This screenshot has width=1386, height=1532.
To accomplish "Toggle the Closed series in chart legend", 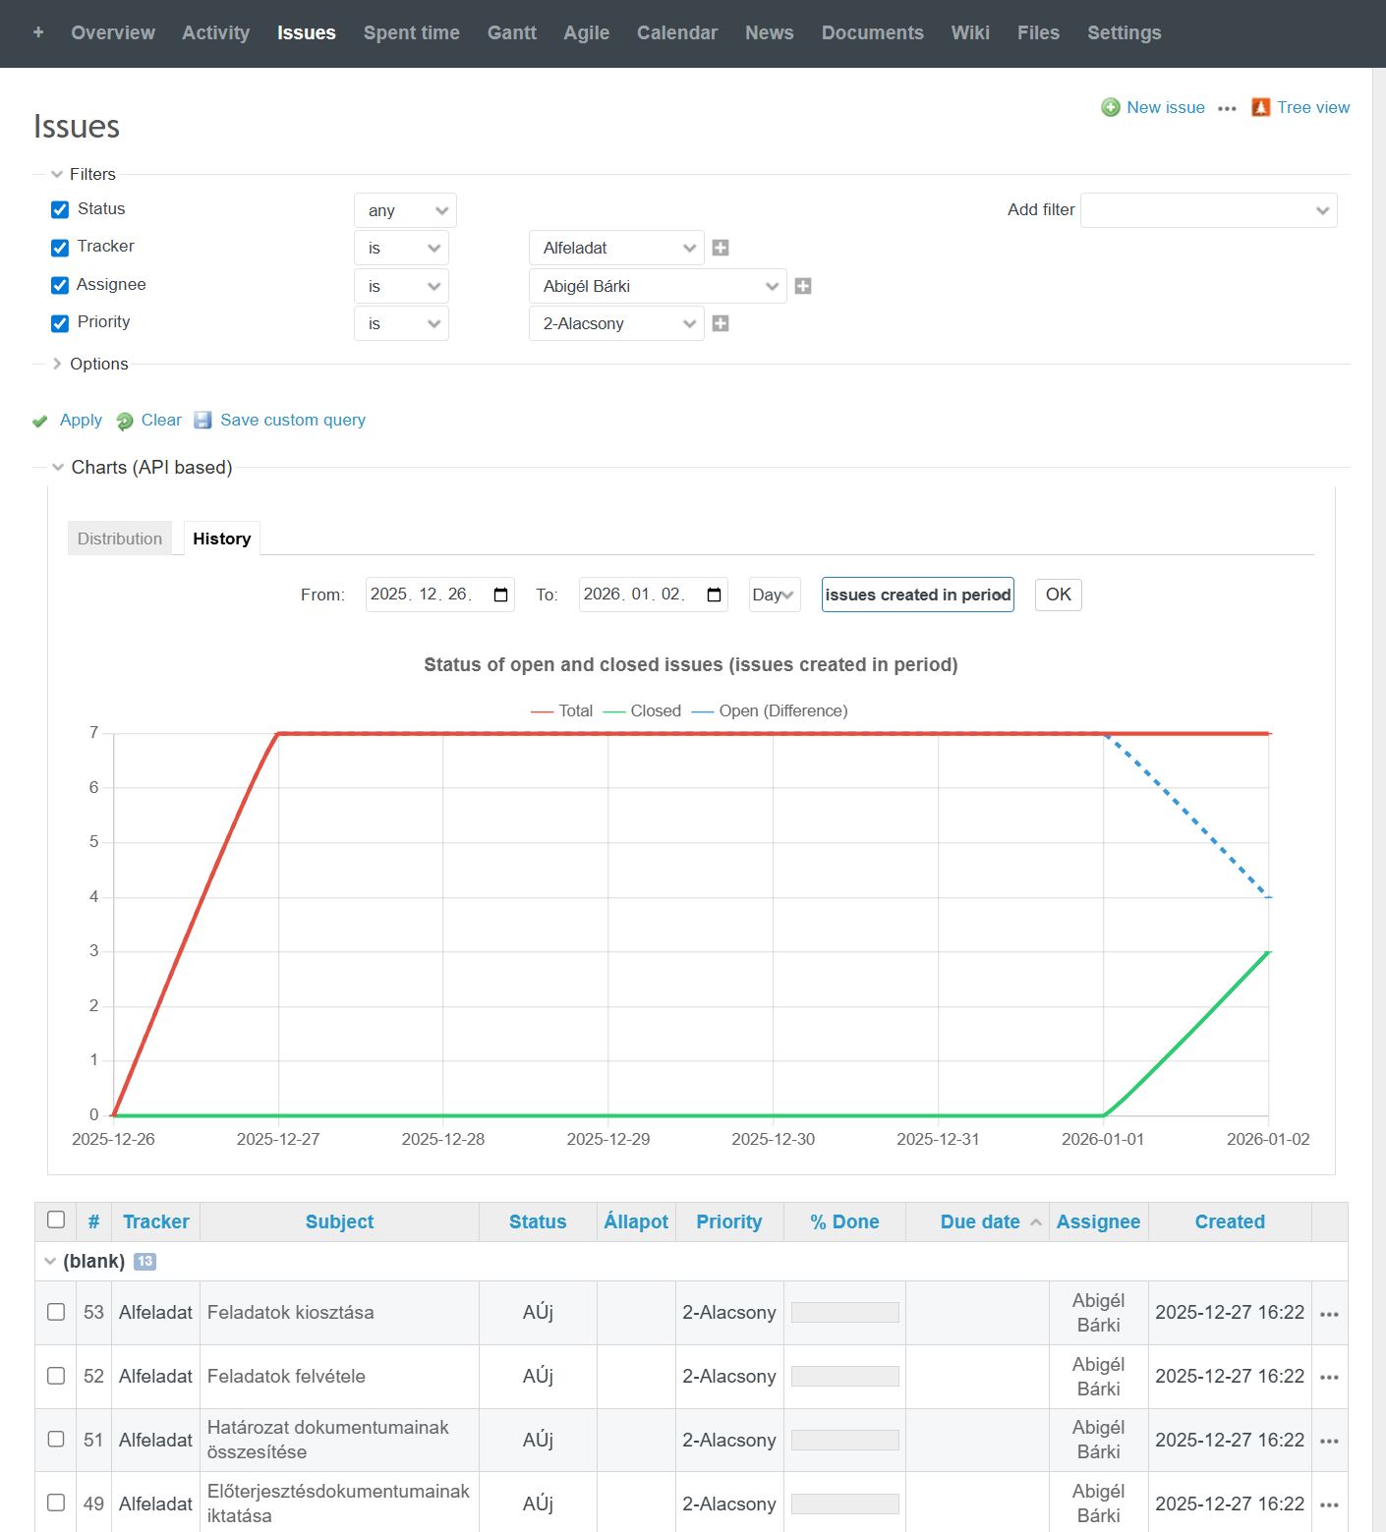I will (x=643, y=710).
